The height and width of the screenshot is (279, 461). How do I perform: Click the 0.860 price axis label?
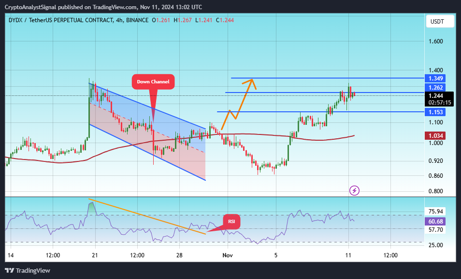435,176
